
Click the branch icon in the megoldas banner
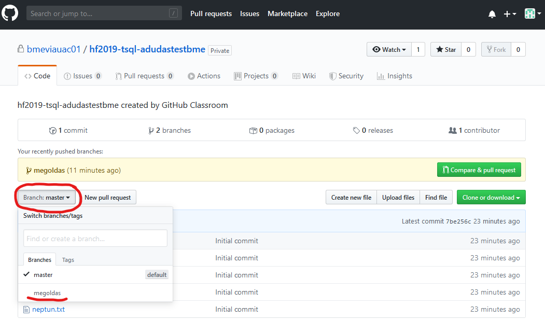pyautogui.click(x=29, y=170)
